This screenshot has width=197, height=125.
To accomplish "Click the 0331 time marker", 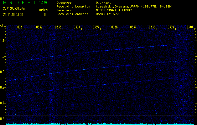I will pos(21,27).
